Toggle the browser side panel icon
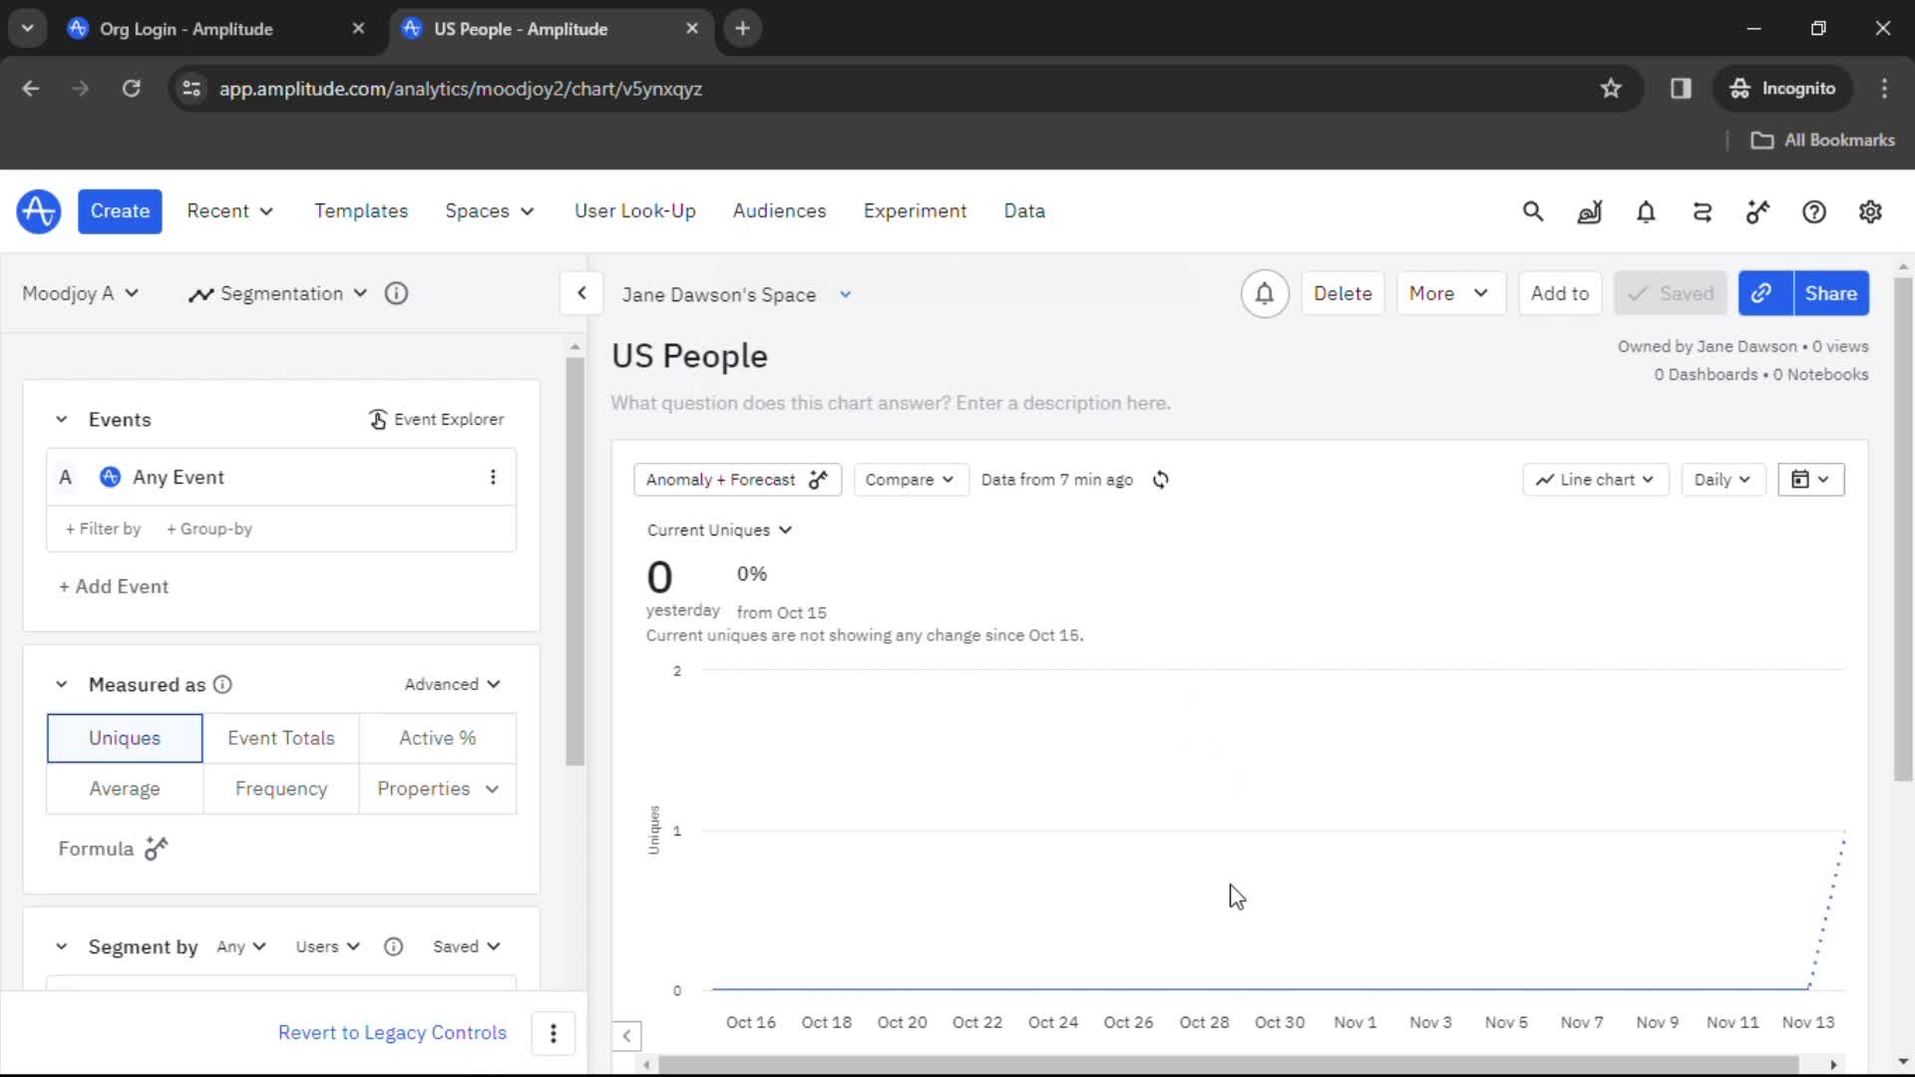 coord(1681,89)
